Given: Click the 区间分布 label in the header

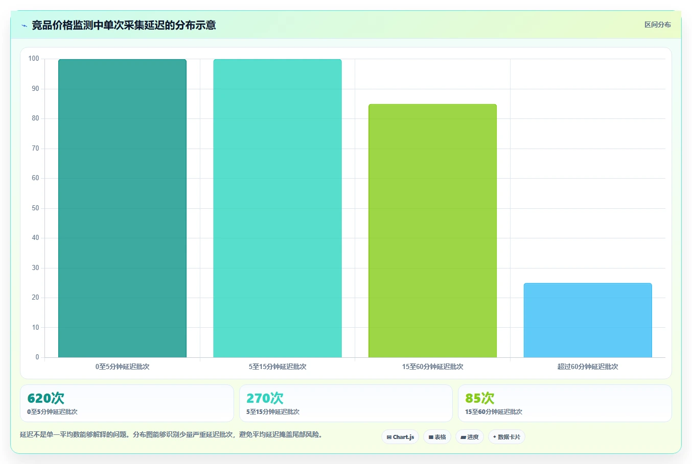Looking at the screenshot, I should tap(657, 25).
